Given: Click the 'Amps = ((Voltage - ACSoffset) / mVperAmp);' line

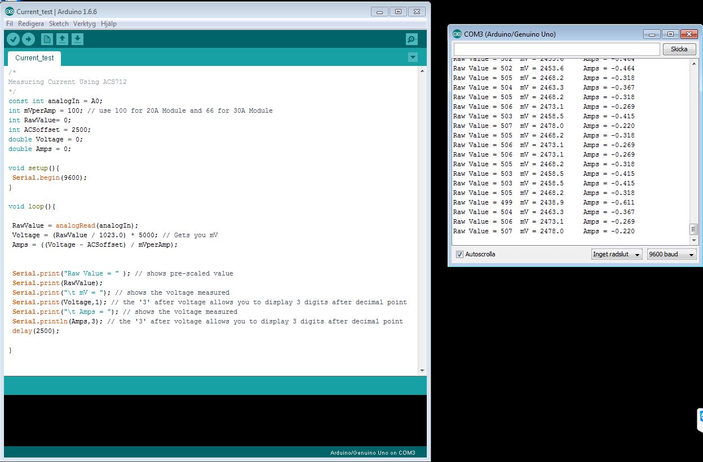Looking at the screenshot, I should click(95, 245).
